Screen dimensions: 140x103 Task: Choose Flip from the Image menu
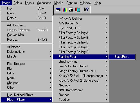click(x=27, y=8)
